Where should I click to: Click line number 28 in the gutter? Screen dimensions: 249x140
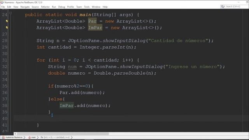(5, 40)
